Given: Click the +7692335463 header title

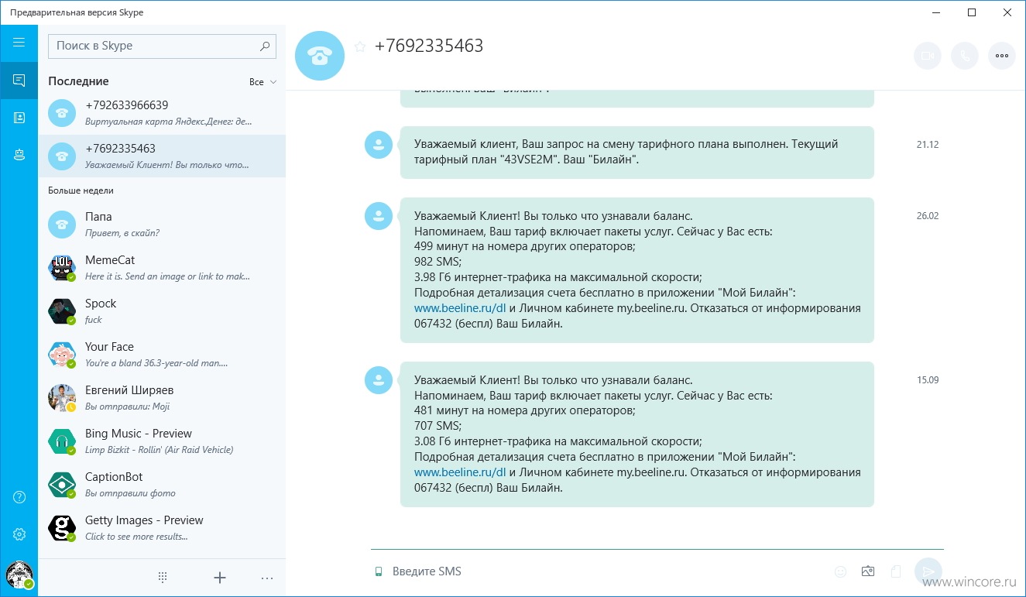Looking at the screenshot, I should point(429,46).
